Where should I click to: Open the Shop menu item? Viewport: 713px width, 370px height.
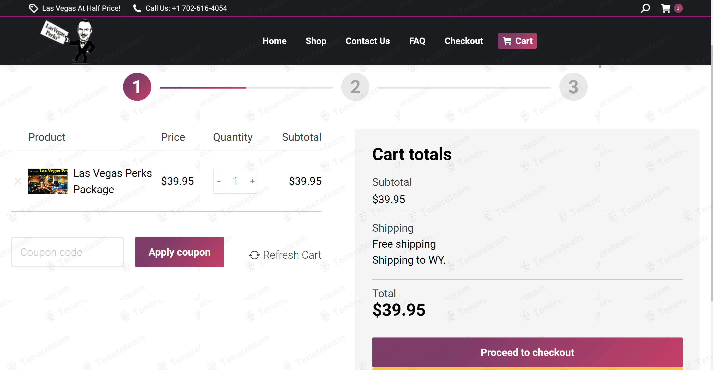(x=316, y=41)
